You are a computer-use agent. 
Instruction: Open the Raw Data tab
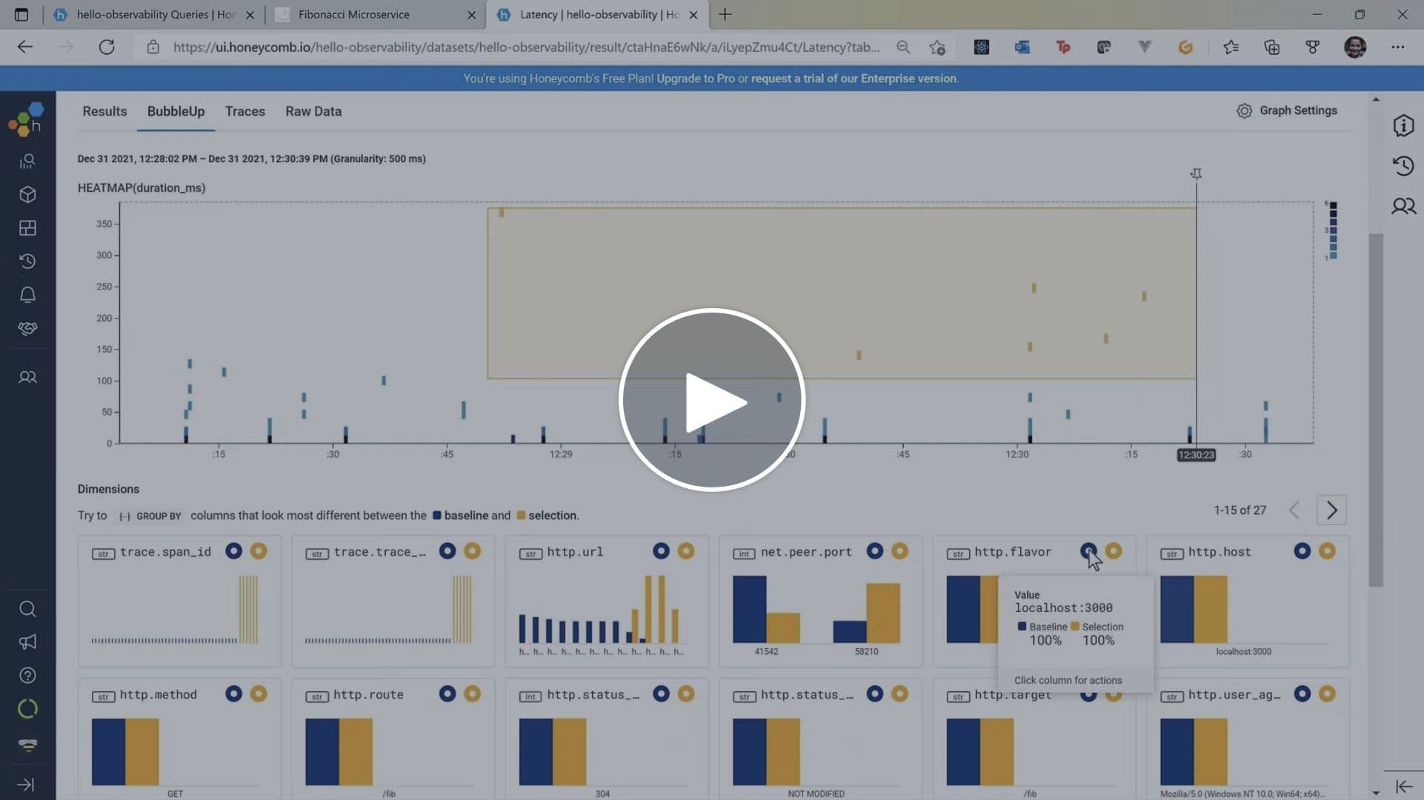(313, 111)
